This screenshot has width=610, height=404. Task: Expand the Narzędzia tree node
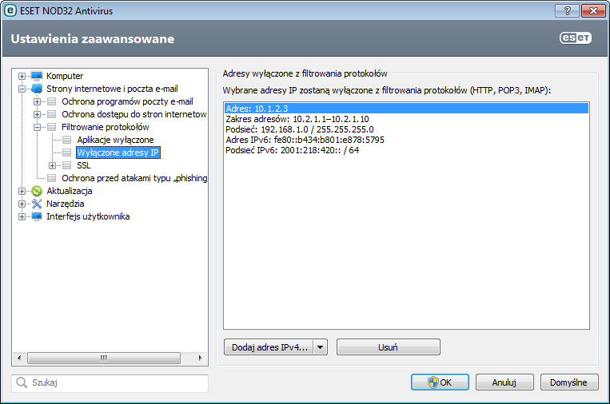click(x=22, y=204)
